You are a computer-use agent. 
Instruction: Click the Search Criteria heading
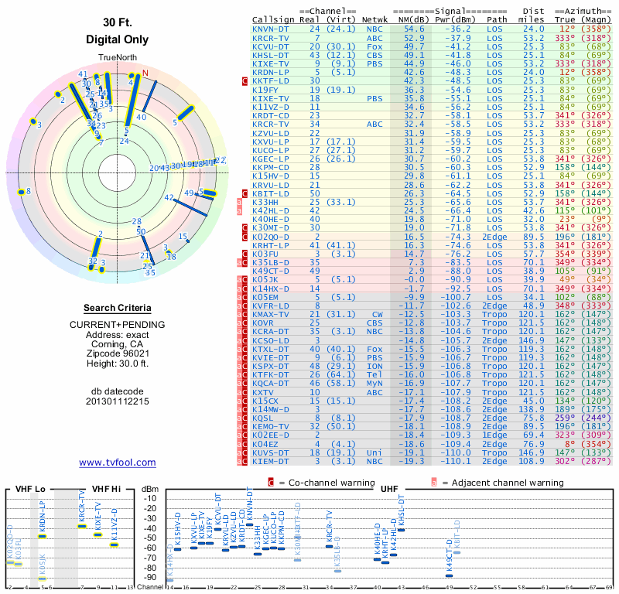[118, 308]
